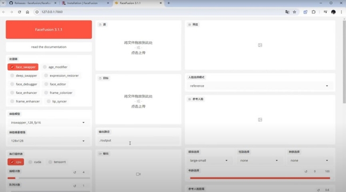Viewport: 346px width, 192px height.
Task: Enable cuda execution provider
Action: click(x=35, y=162)
